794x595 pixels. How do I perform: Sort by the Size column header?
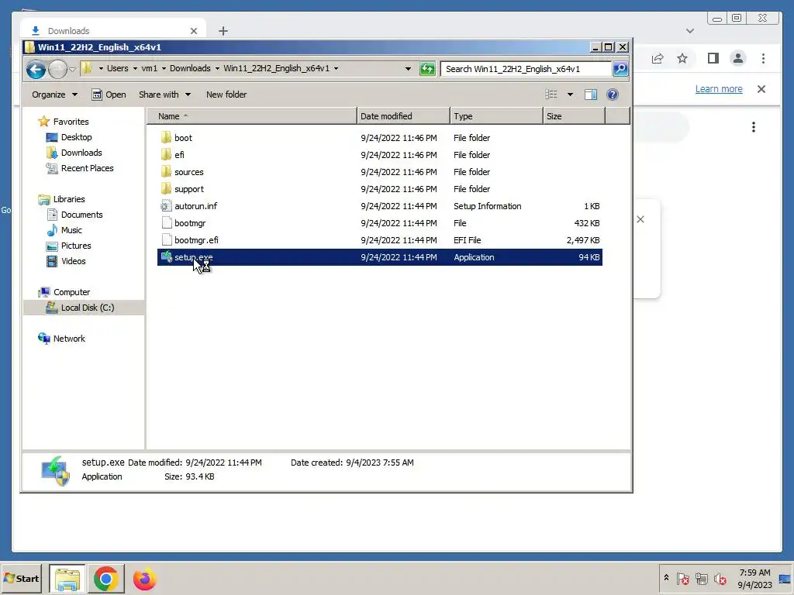coord(574,116)
